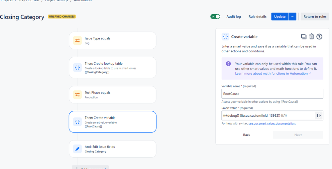Click Return to rules
Screen dimensions: 332x169
click(315, 17)
